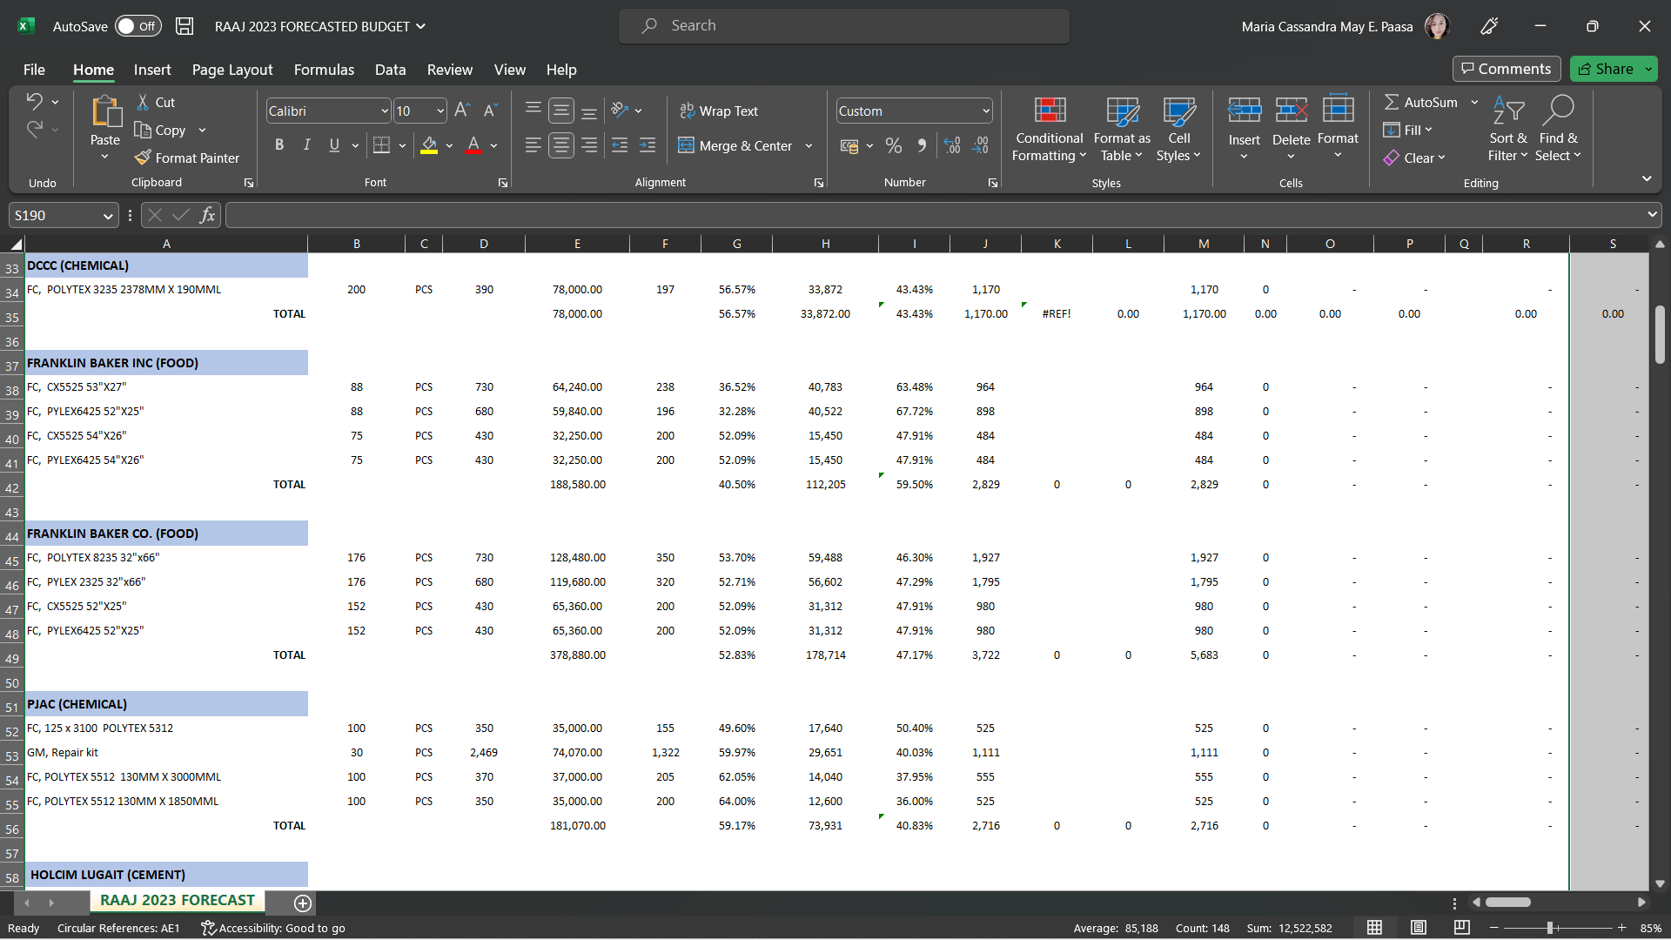Click the Share button

point(1606,69)
